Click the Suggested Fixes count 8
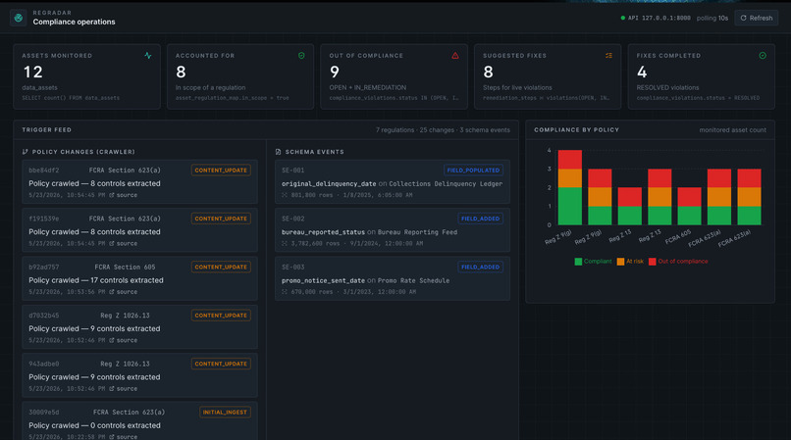 pos(488,73)
